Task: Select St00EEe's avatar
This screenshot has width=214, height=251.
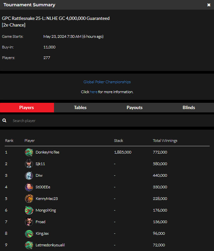Action: point(29,187)
